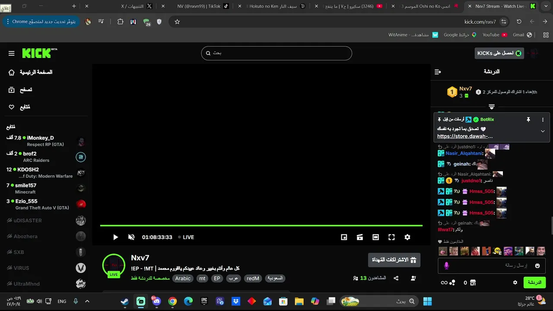
Task: Click the purple microphone chat icon
Action: [446, 266]
